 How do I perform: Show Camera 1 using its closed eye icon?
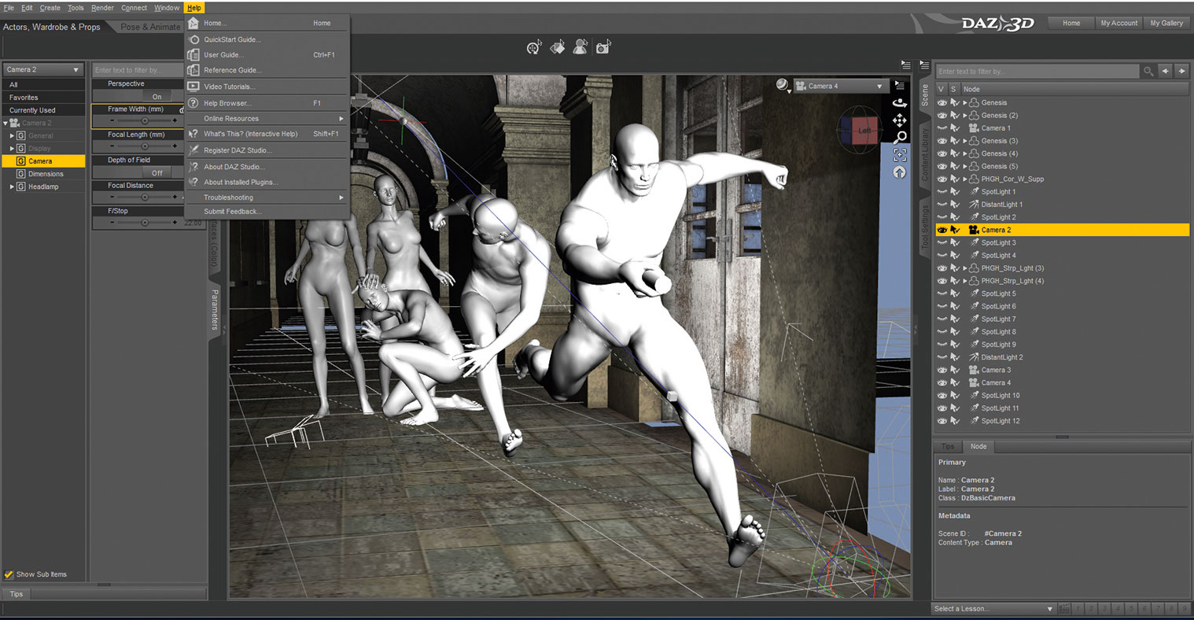point(942,128)
